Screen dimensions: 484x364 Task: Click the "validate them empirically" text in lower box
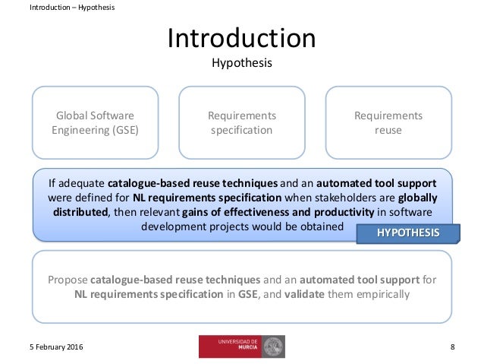point(347,294)
